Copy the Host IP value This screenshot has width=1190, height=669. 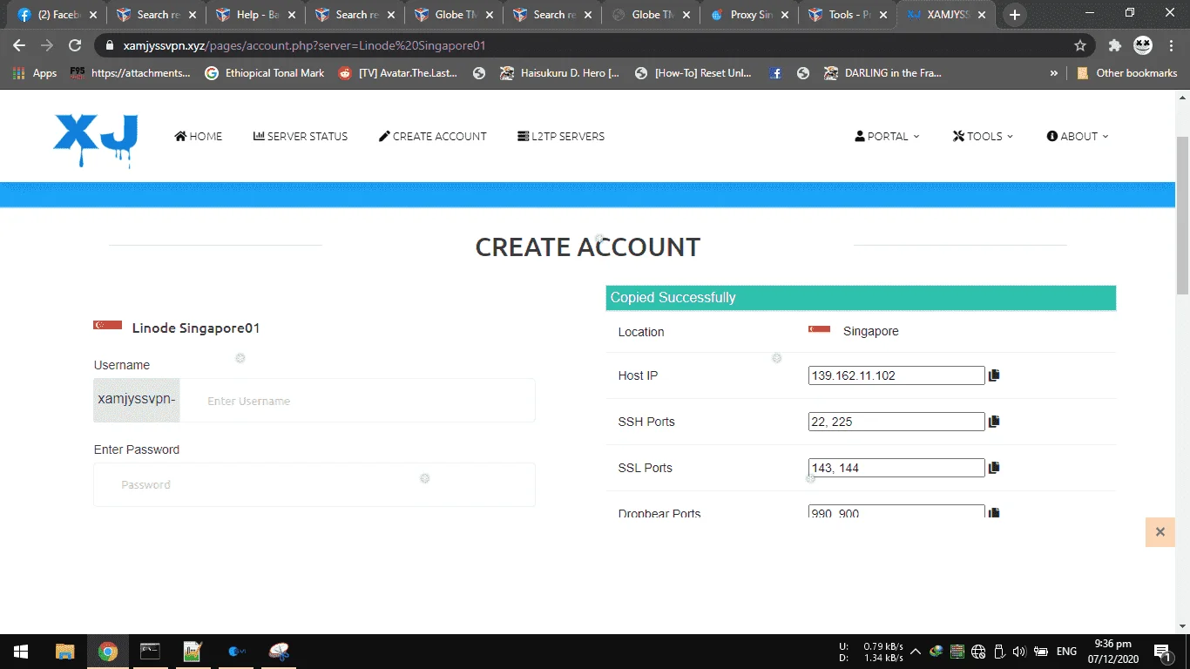tap(994, 375)
